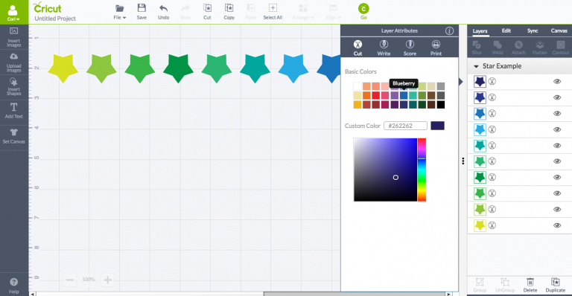The width and height of the screenshot is (572, 296).
Task: Hide the dark green star layer
Action: coord(557,177)
